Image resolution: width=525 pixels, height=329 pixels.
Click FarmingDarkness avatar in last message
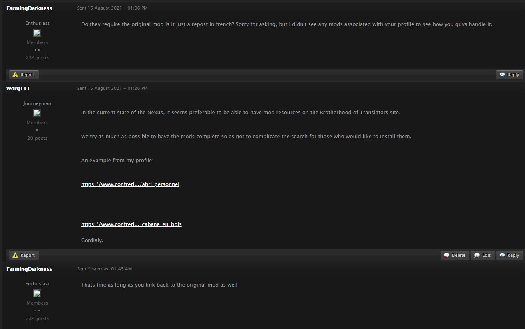click(x=37, y=293)
